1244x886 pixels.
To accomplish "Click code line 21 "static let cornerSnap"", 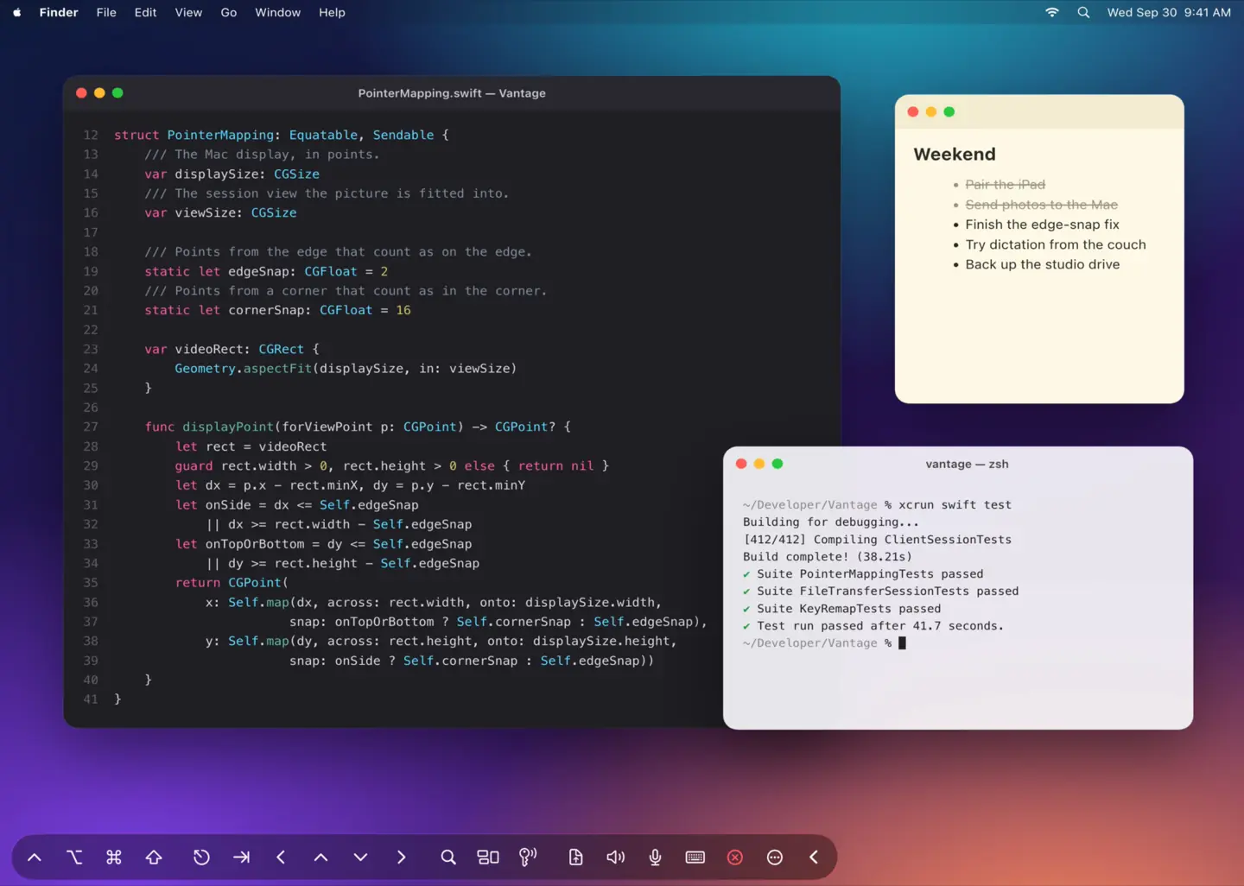I will (277, 310).
